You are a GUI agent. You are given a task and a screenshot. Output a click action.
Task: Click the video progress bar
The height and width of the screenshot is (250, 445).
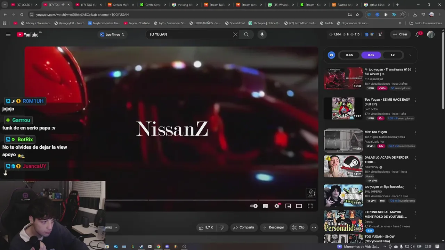click(211, 200)
